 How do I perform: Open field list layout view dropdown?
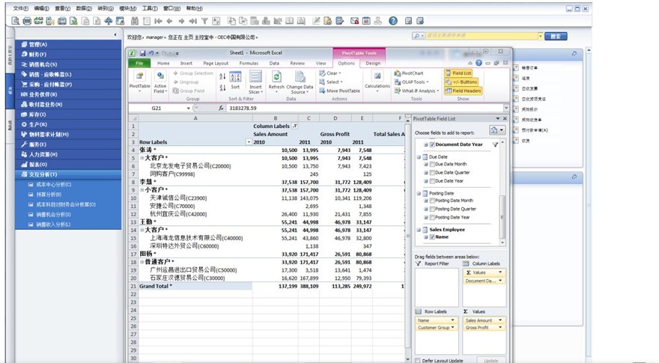pos(496,130)
